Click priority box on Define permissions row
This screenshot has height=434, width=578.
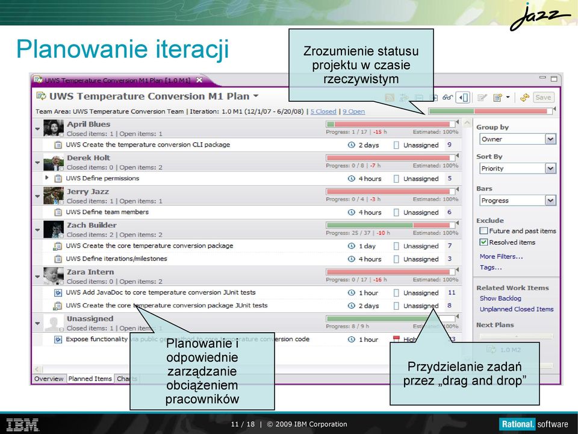[396, 178]
